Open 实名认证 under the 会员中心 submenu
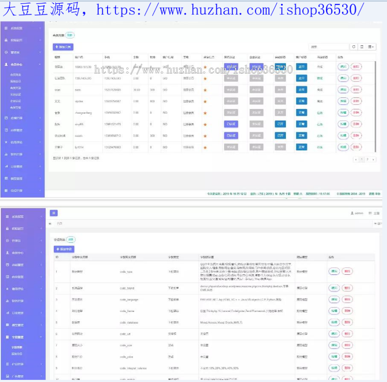This screenshot has width=387, height=382. pyautogui.click(x=15, y=94)
